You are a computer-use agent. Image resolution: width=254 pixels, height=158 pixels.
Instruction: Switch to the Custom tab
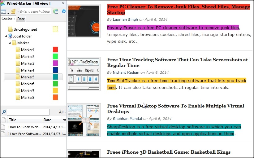[x=8, y=18]
